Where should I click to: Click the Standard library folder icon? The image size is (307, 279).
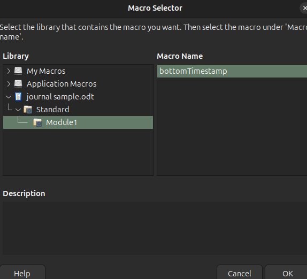28,110
